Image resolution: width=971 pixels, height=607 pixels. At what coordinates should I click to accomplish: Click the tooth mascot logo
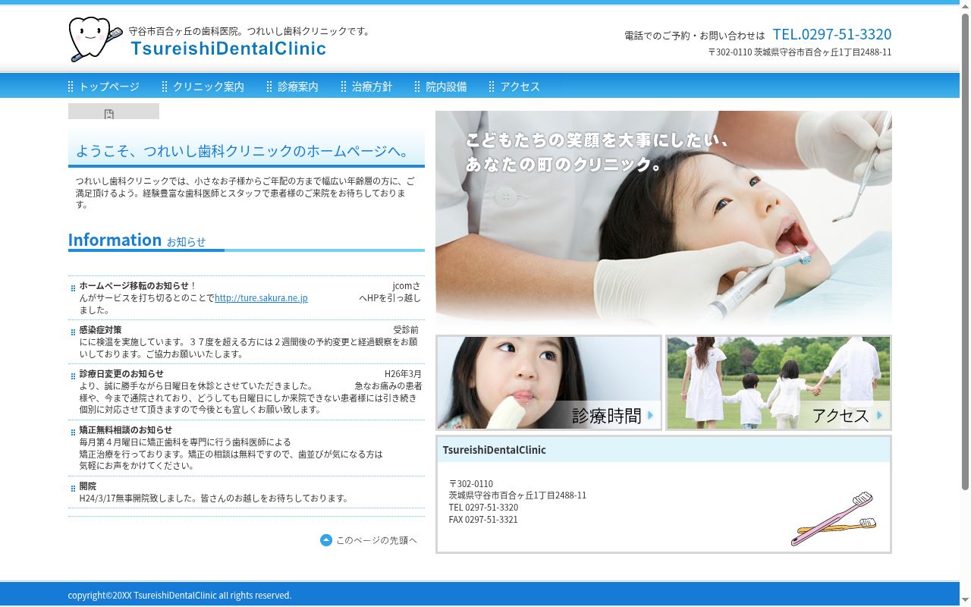96,39
